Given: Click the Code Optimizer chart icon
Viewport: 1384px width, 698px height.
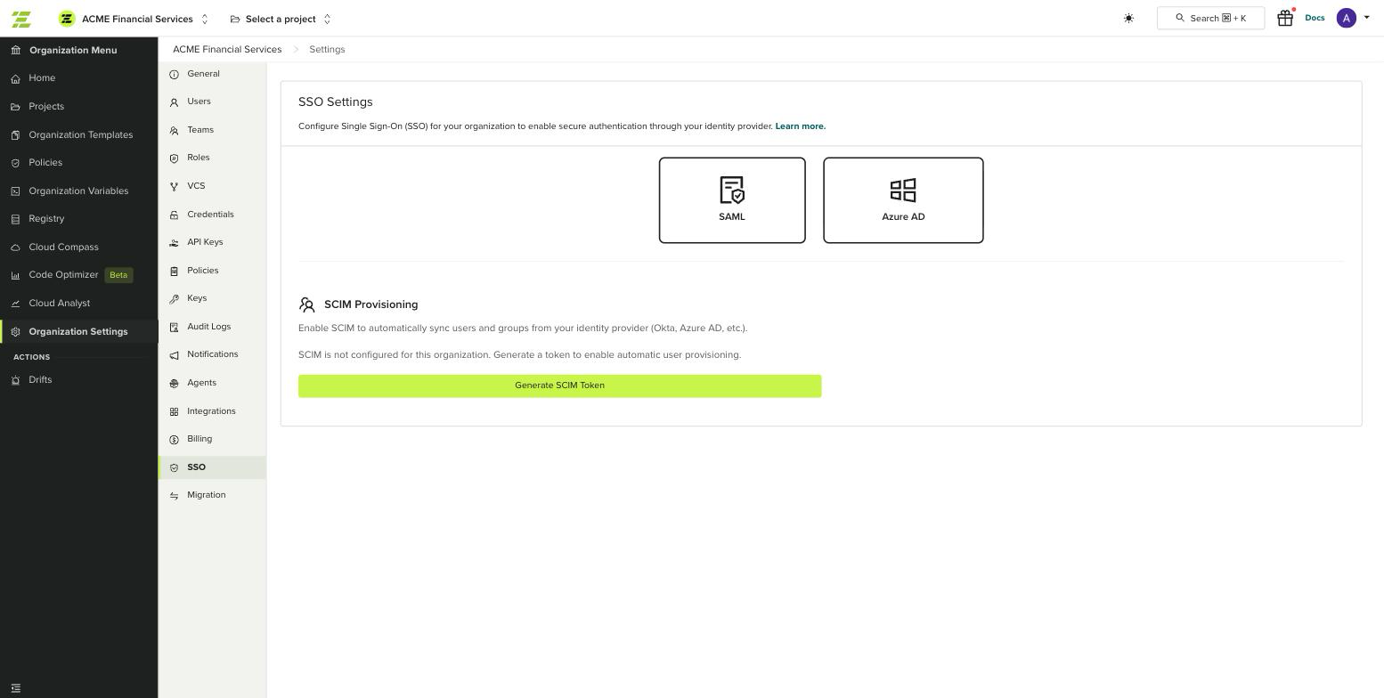Looking at the screenshot, I should (15, 275).
